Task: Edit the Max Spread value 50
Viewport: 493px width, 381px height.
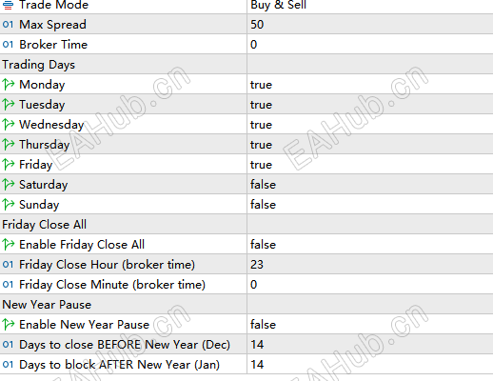Action: [370, 25]
